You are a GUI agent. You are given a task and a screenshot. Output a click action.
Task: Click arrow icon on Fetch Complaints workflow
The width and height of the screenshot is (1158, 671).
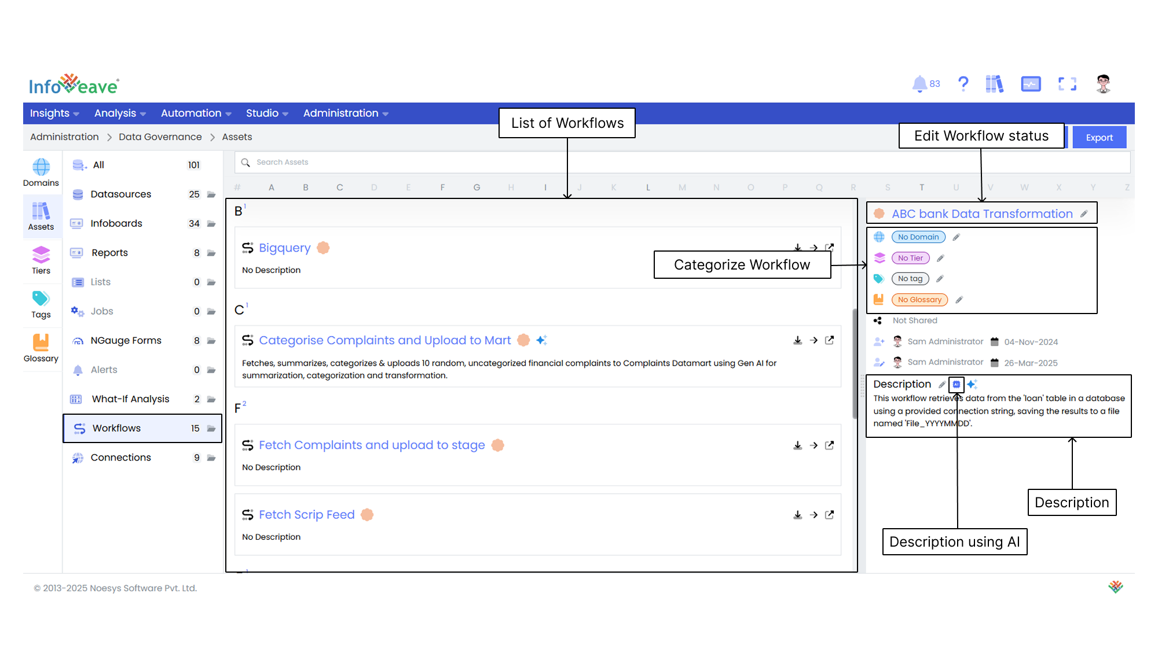[x=813, y=445]
